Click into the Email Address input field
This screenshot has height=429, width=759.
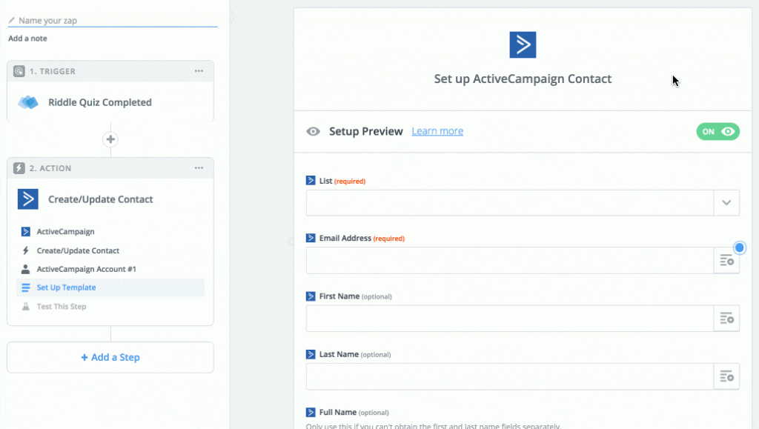coord(510,261)
